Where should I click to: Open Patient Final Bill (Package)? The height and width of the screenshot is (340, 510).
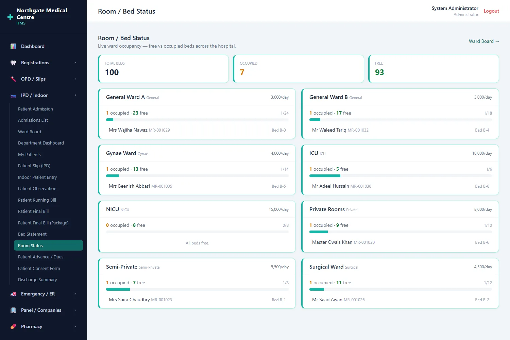pyautogui.click(x=48, y=223)
